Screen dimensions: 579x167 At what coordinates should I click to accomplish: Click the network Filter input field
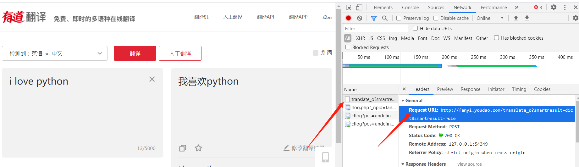[x=376, y=28]
